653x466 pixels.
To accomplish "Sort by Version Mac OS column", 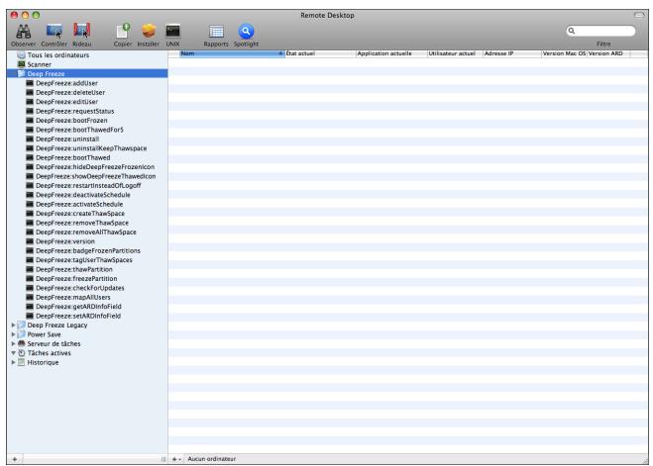I will 564,53.
